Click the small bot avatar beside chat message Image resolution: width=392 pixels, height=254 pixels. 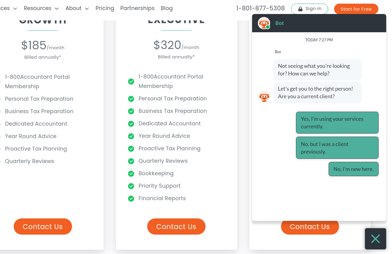click(264, 96)
